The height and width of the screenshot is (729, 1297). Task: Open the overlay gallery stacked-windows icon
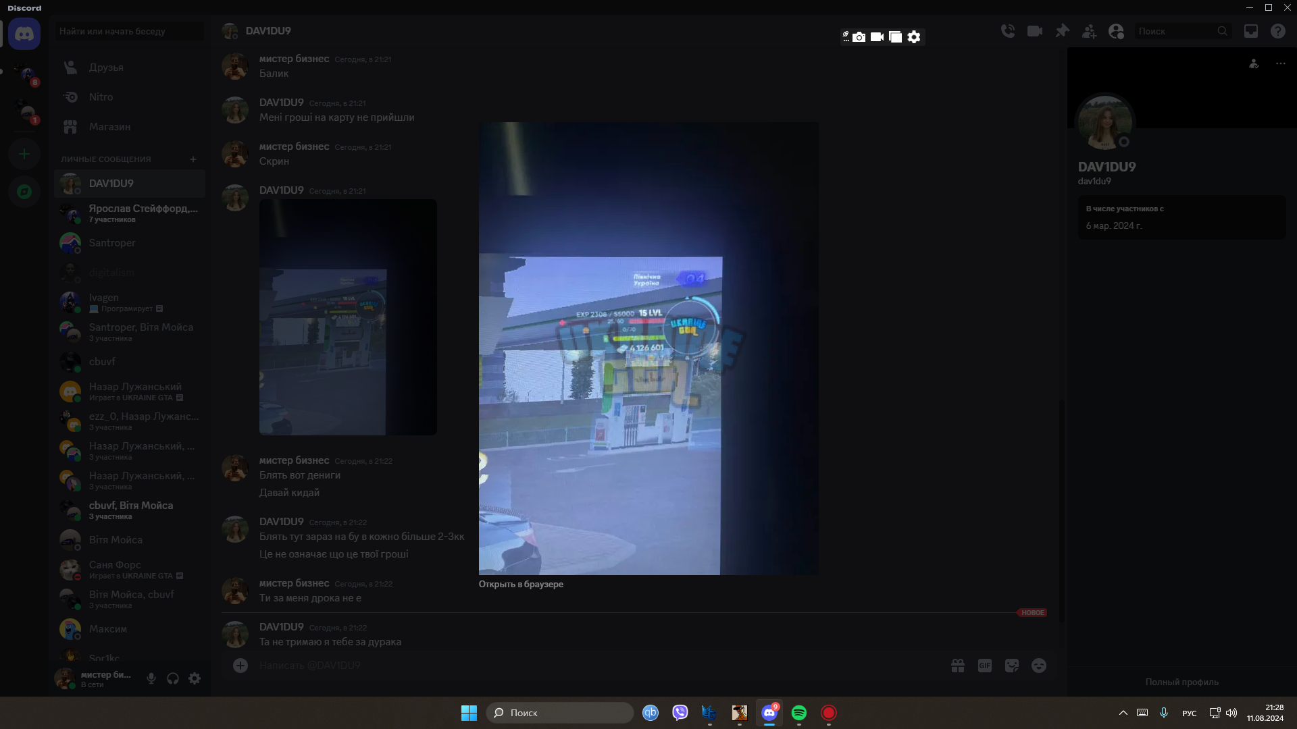895,37
